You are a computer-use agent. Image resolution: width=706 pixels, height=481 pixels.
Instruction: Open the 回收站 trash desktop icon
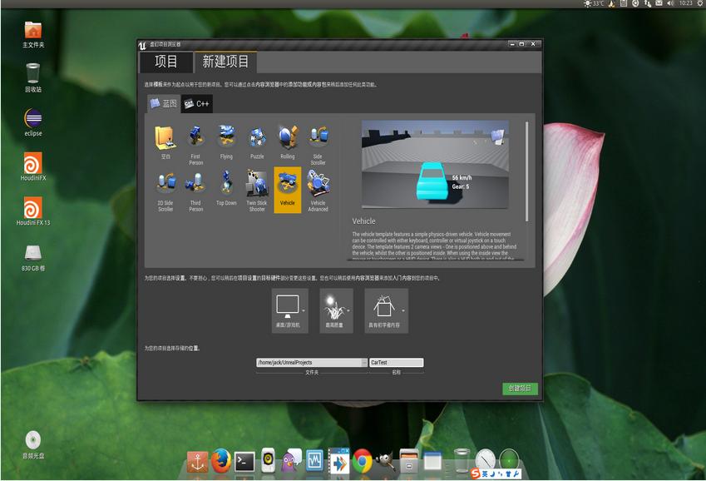pos(33,77)
